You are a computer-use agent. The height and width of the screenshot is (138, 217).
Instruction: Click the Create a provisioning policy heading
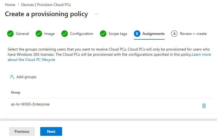coord(46,14)
